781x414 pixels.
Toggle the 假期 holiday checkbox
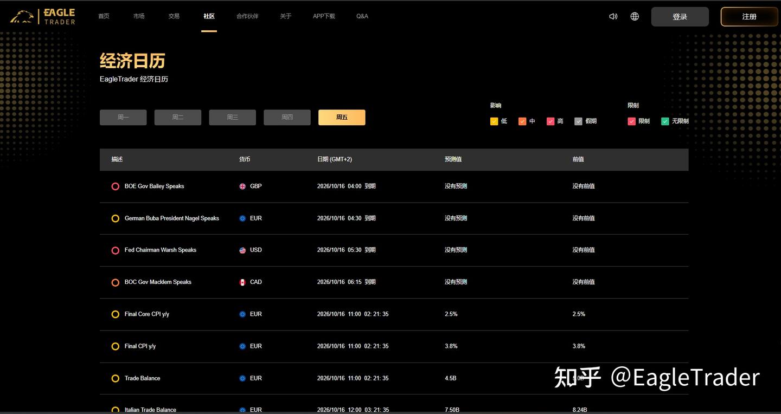click(579, 121)
